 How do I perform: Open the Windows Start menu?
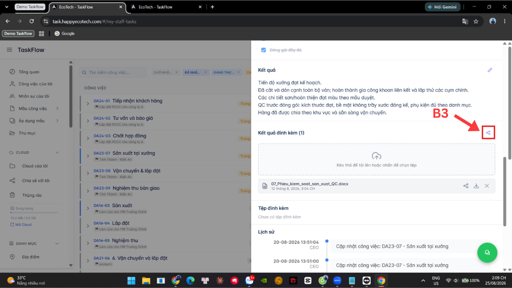pyautogui.click(x=131, y=281)
